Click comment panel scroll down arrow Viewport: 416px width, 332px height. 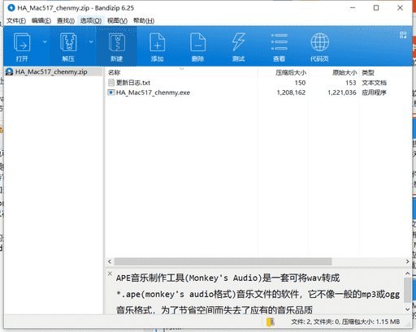pyautogui.click(x=408, y=309)
